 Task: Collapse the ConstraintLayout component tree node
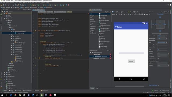(91, 53)
